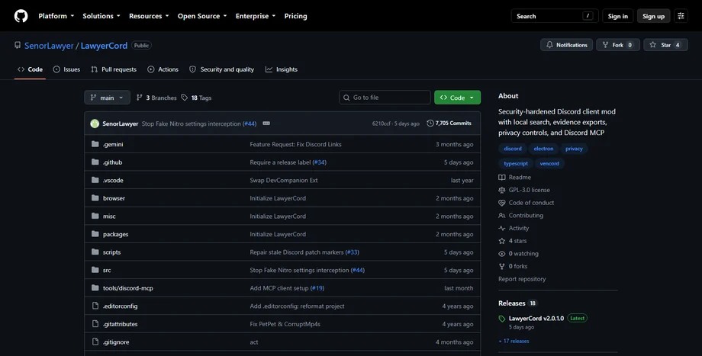The width and height of the screenshot is (702, 356).
Task: Click the pulse icon beside Activity
Action: (x=502, y=228)
